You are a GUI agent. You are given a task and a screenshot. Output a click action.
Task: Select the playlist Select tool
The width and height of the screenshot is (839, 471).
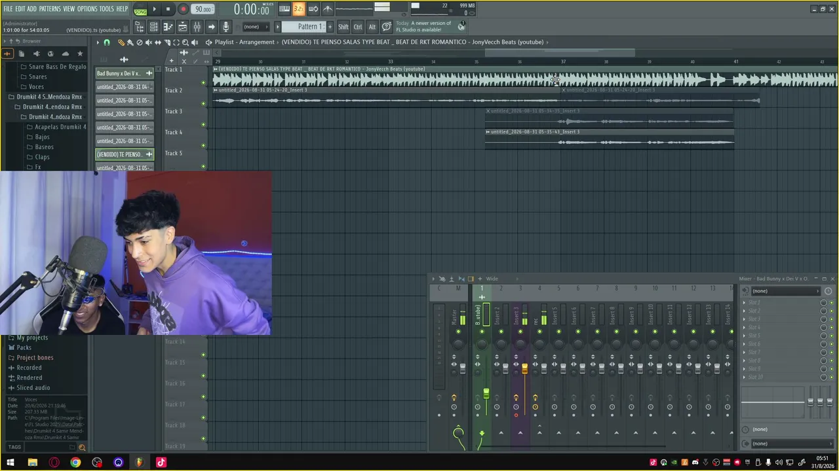[176, 43]
